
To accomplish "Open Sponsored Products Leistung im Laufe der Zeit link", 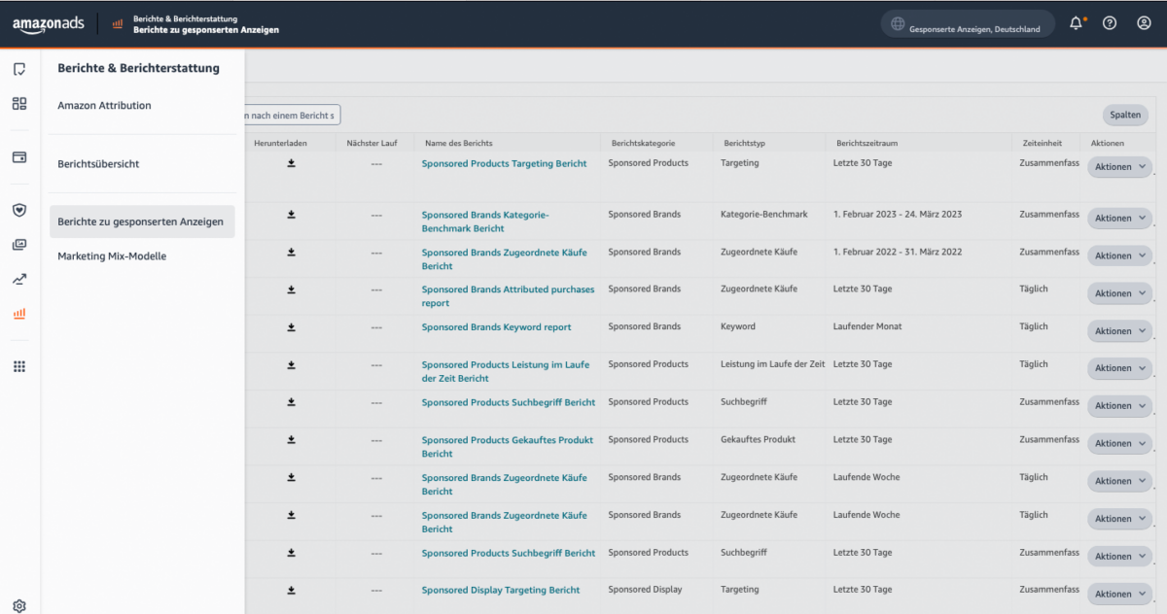I will [x=507, y=371].
